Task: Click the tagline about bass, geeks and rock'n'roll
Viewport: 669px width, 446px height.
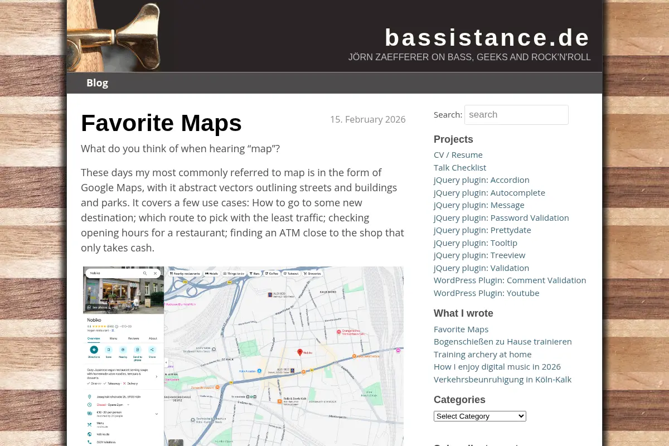Action: tap(469, 57)
